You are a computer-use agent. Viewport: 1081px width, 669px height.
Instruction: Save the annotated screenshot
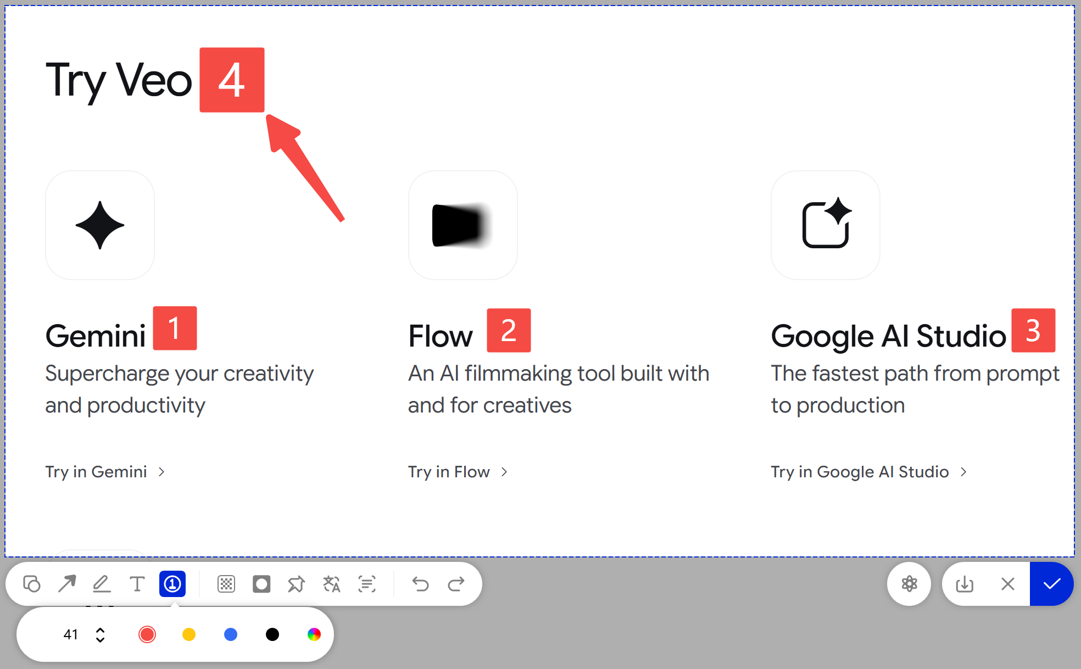coord(965,584)
